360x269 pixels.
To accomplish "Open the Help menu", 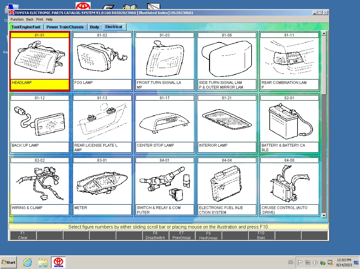I will pyautogui.click(x=49, y=19).
